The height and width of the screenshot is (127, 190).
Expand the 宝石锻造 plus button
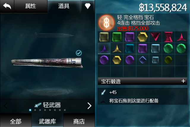tap(183, 81)
